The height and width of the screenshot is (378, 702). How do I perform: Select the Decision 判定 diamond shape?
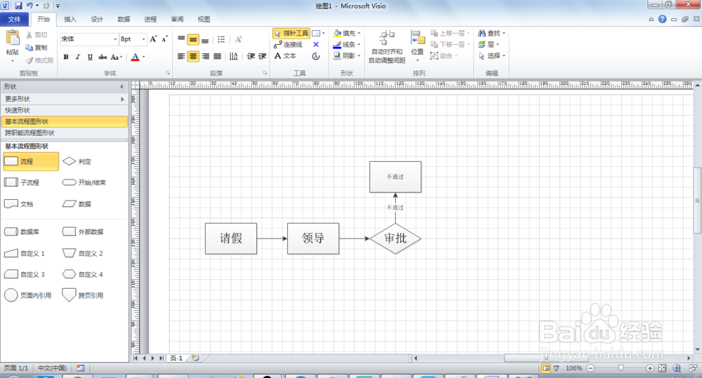(x=77, y=161)
